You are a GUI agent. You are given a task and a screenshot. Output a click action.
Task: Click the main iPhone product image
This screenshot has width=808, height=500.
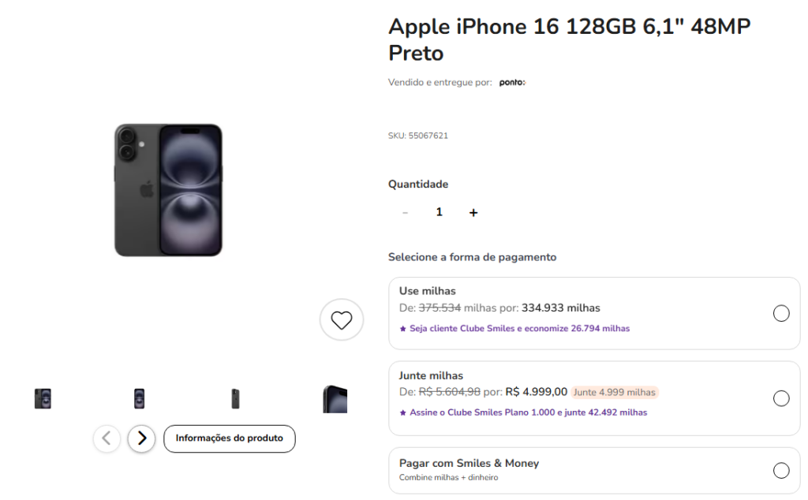pos(168,190)
